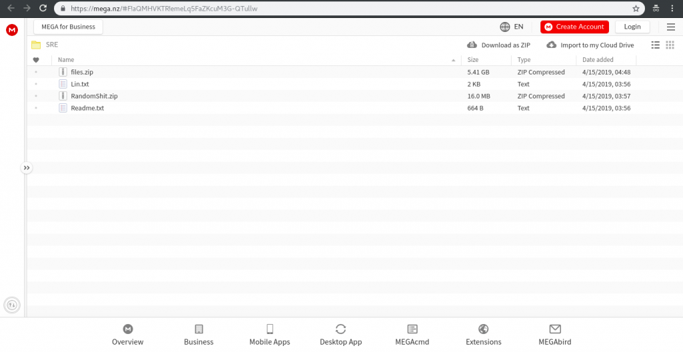
Task: Bookmark this page with the star icon
Action: [x=636, y=8]
